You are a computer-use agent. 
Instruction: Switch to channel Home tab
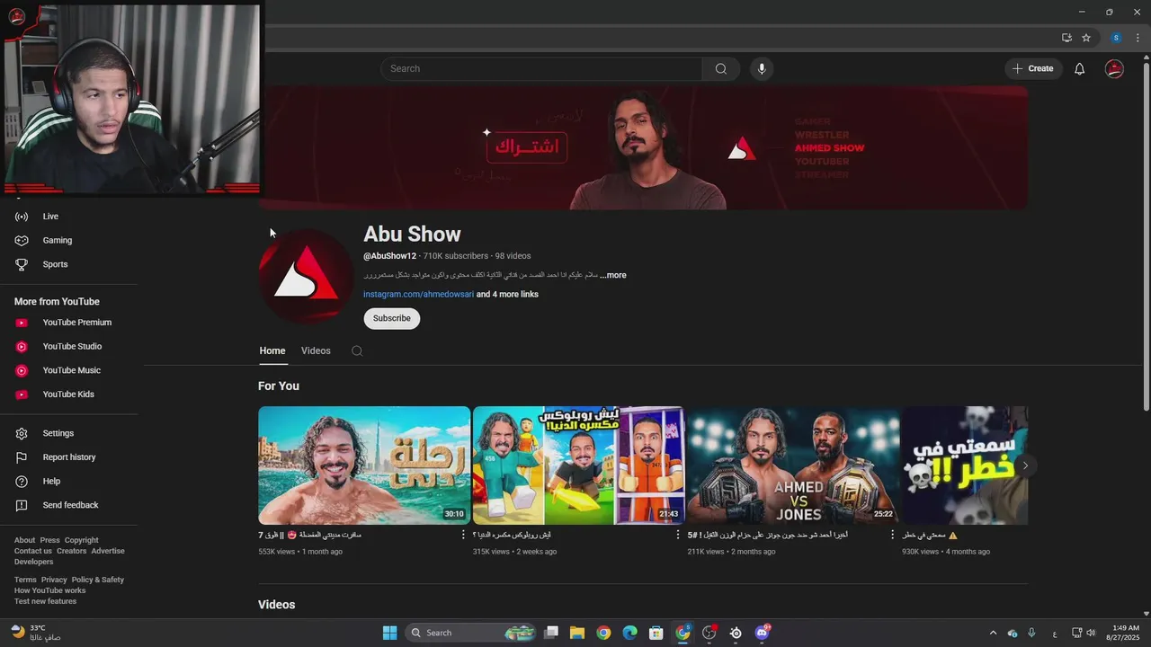point(272,351)
